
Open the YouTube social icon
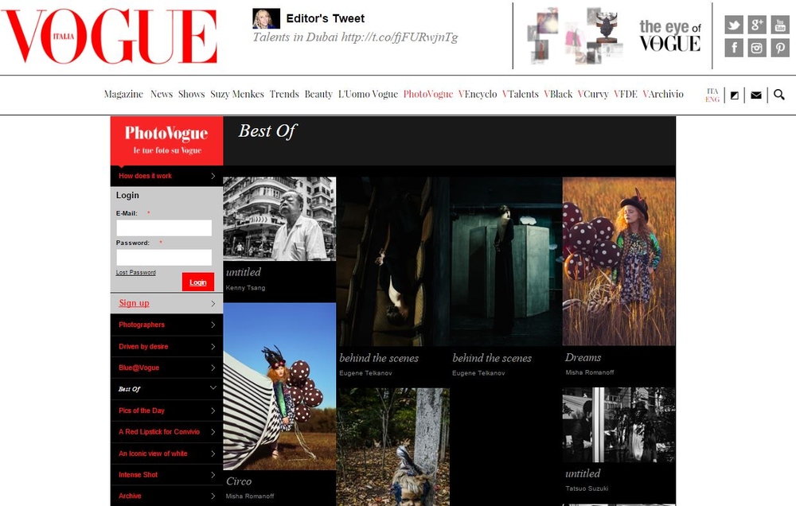(780, 25)
